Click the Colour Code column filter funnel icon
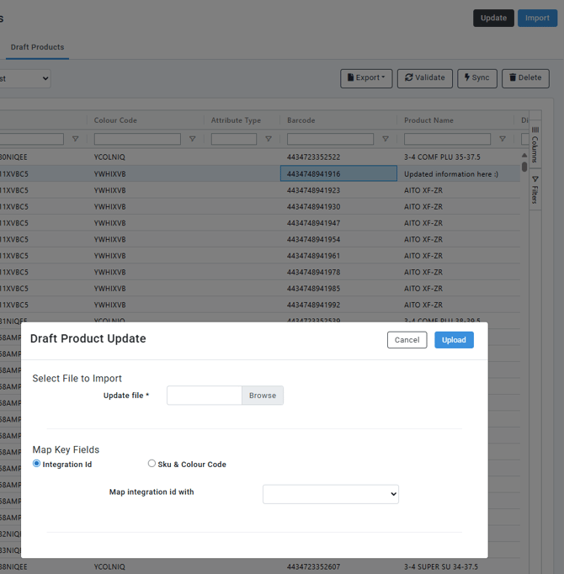 [x=192, y=139]
